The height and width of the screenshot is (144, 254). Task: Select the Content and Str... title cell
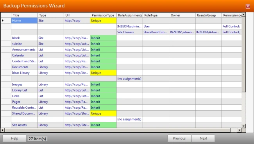(x=24, y=61)
